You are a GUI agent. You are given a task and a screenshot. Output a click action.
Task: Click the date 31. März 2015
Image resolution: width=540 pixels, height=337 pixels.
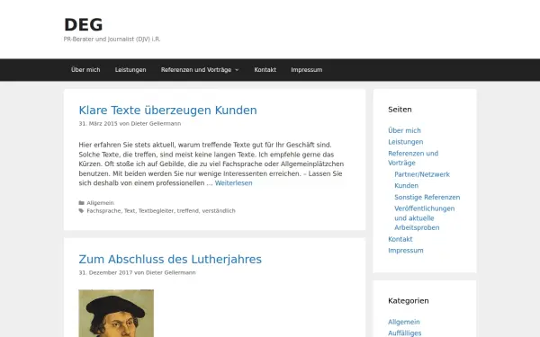tap(98, 123)
